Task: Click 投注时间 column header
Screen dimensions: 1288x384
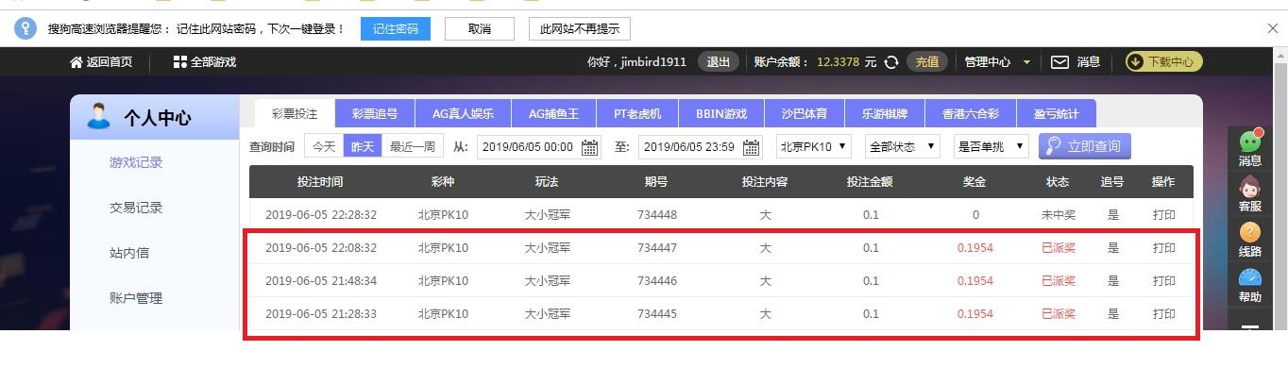Action: click(320, 182)
